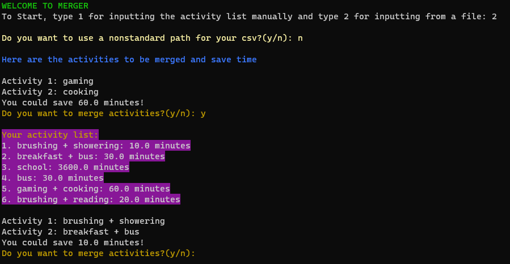Screen dimensions: 510x264
Task: Click 'Activity 2: breakfast + bus' line
Action: click(x=70, y=232)
